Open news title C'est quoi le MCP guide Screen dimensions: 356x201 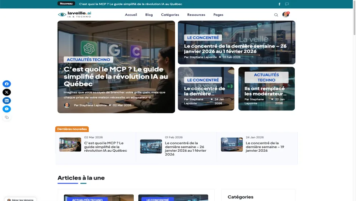(x=106, y=147)
